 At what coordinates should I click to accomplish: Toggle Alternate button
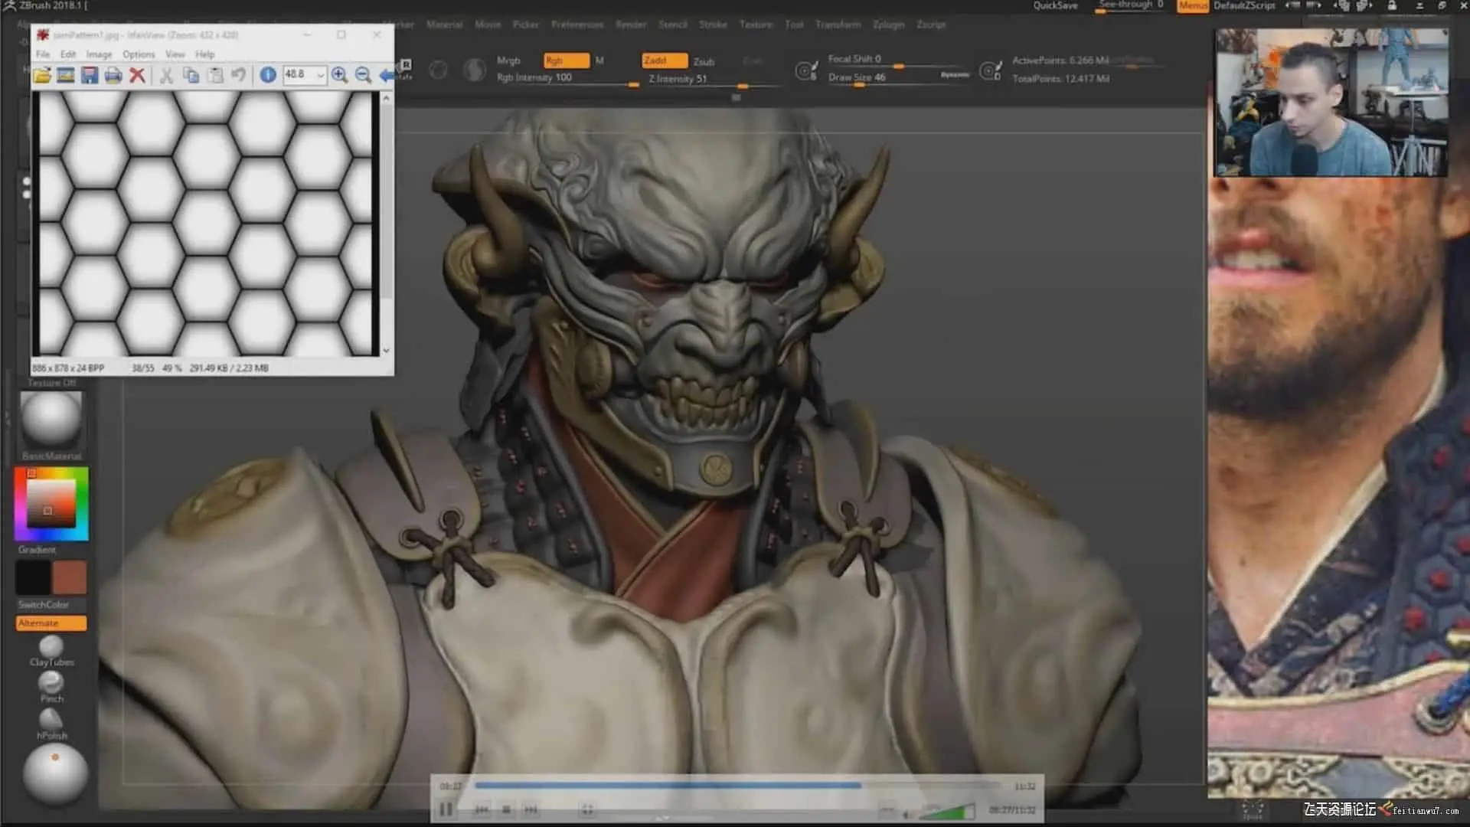point(51,623)
